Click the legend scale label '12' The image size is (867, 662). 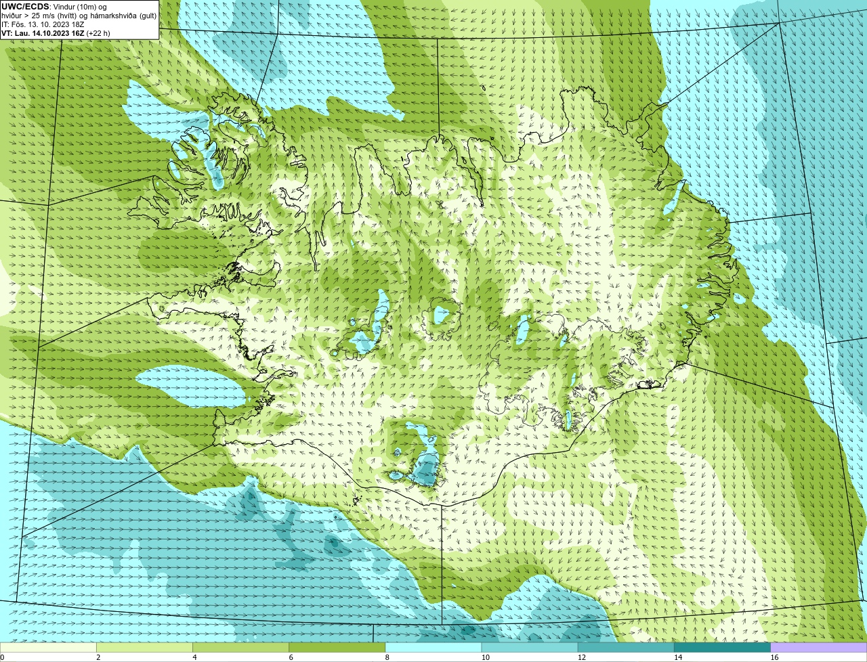click(x=582, y=657)
